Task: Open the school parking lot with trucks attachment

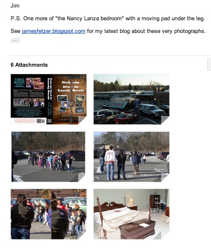Action: pyautogui.click(x=132, y=99)
